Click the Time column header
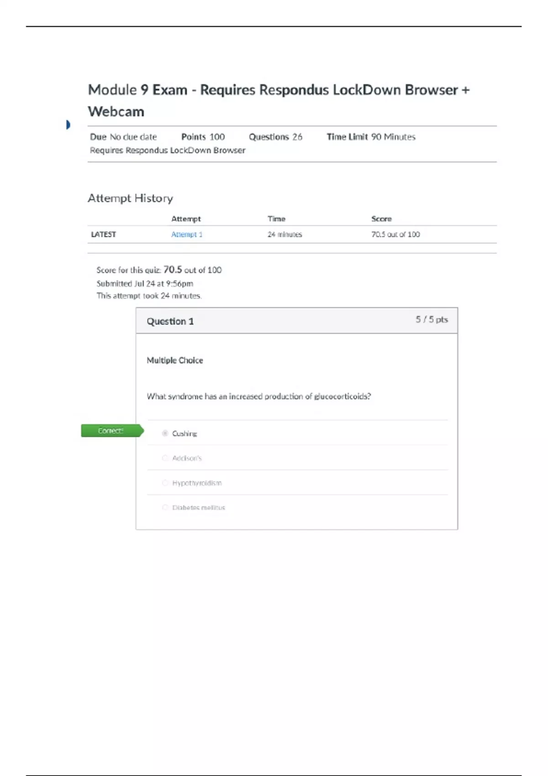Screen dimensions: 548x776 coord(276,219)
